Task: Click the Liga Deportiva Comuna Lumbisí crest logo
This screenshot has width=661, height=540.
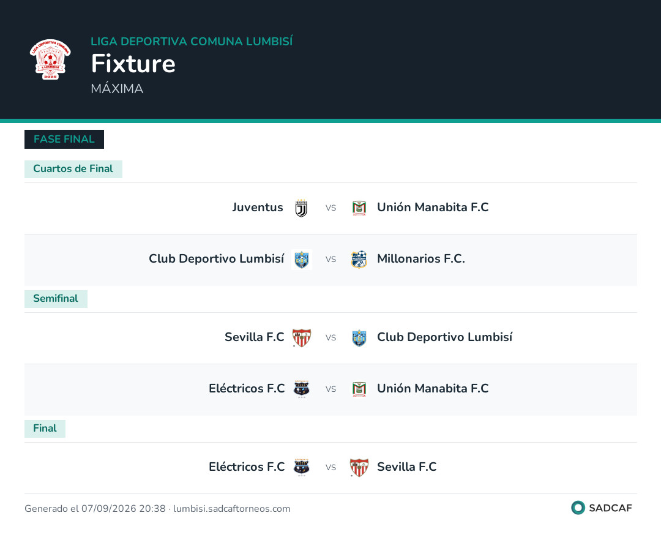Action: pos(50,59)
